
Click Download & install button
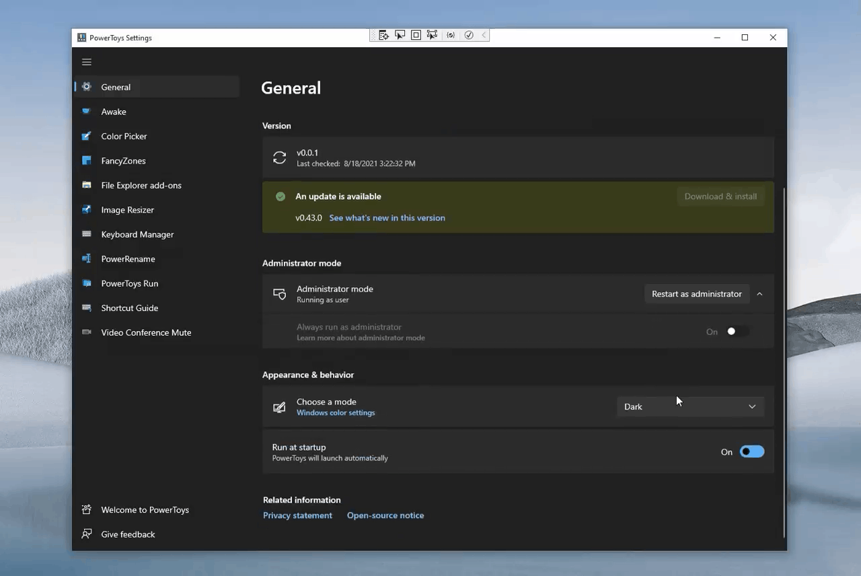coord(720,196)
